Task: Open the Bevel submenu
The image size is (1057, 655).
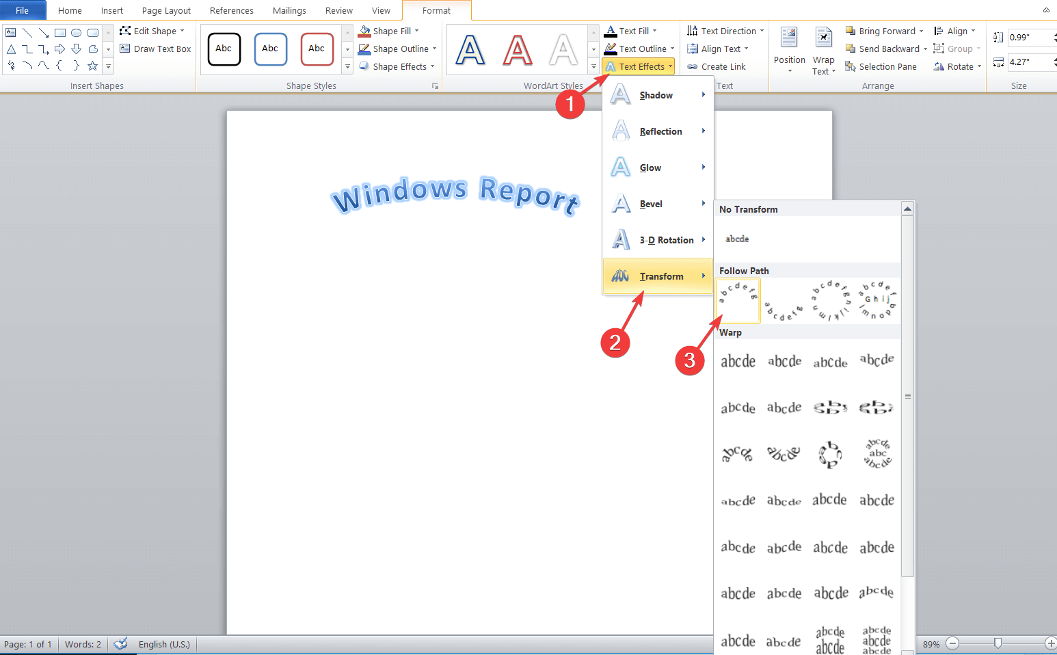Action: click(x=658, y=204)
